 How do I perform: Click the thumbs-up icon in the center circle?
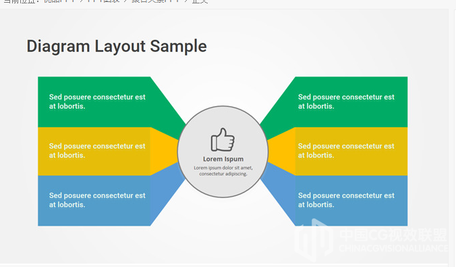pyautogui.click(x=223, y=140)
